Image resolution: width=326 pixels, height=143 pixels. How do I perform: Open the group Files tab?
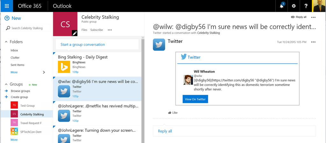[84, 30]
